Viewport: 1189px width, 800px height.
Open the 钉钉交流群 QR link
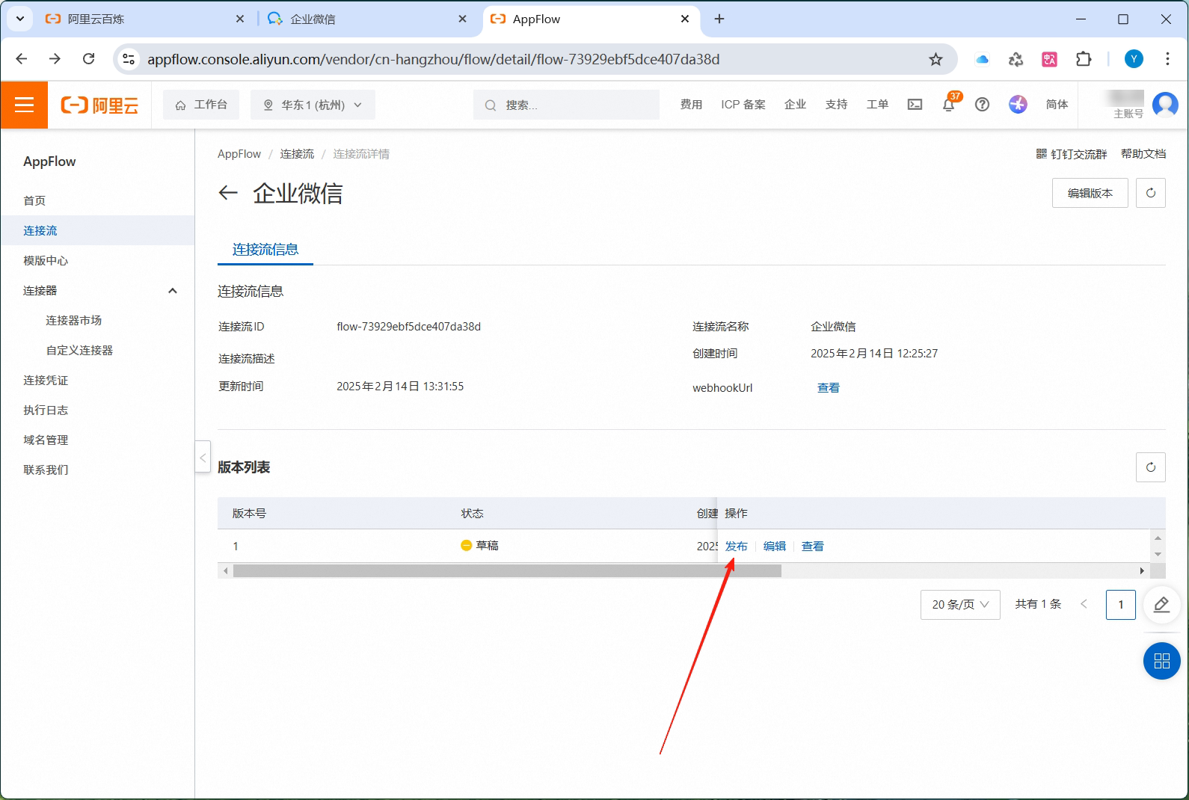pos(1071,154)
